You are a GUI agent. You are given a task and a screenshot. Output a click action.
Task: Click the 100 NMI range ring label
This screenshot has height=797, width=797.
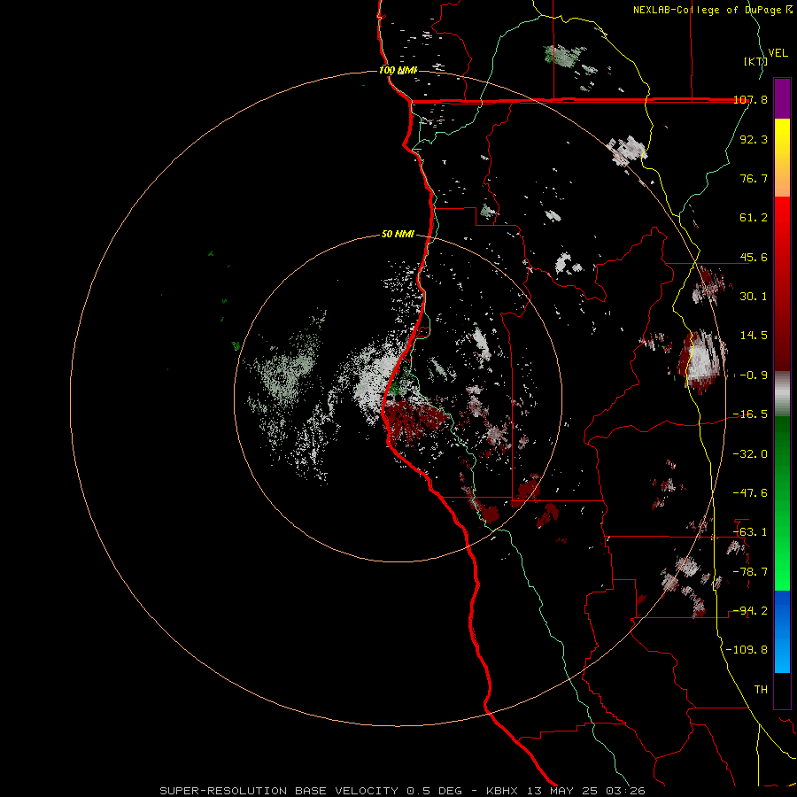(398, 70)
